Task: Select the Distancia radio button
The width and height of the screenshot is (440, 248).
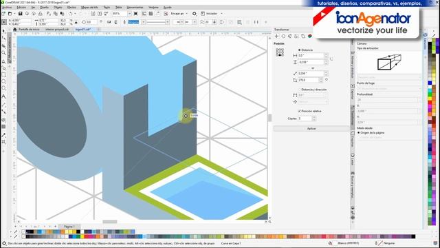Action: [300, 50]
